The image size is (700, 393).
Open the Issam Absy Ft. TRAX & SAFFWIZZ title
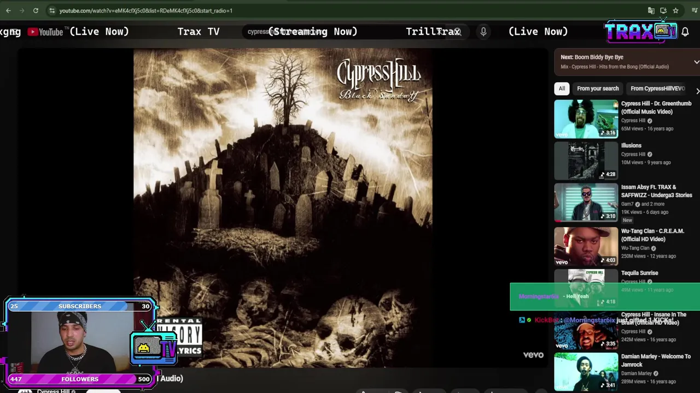656,191
